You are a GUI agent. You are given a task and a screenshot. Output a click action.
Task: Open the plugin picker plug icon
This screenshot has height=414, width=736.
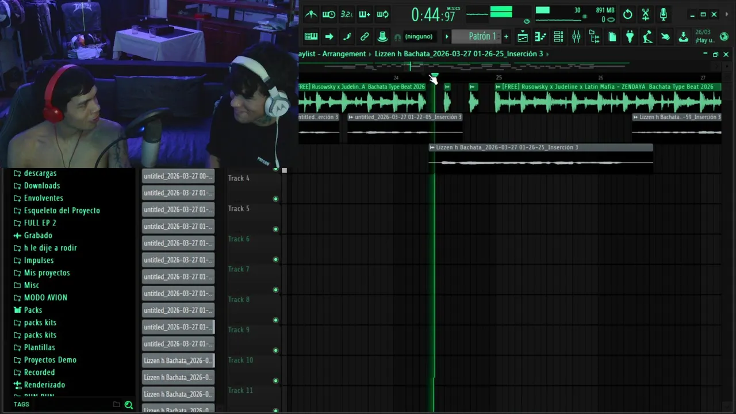[630, 37]
